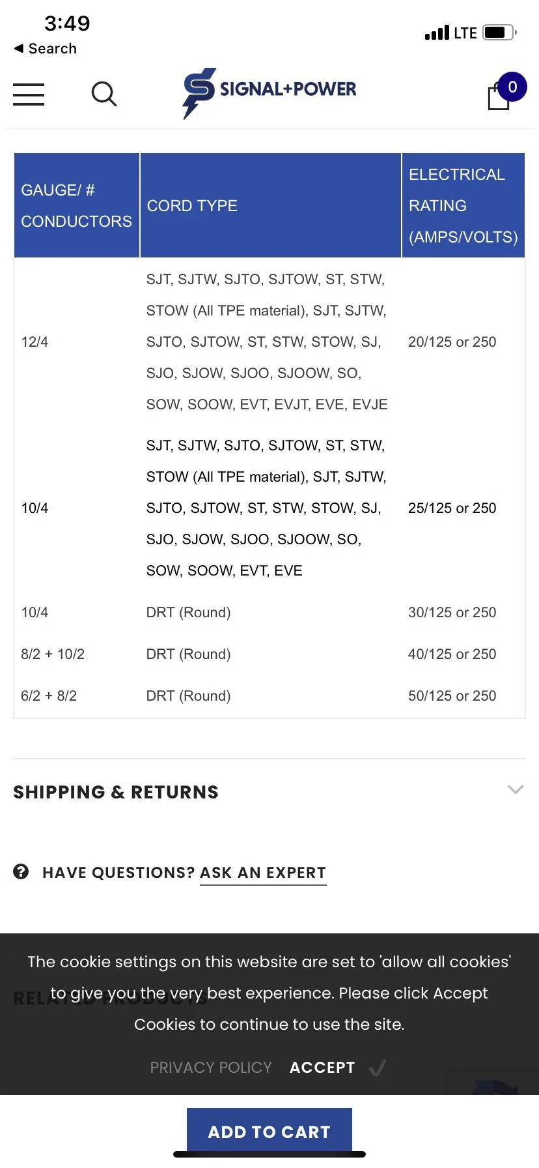Image resolution: width=539 pixels, height=1168 pixels.
Task: Select the 50/125 or 250 rating cell
Action: pos(452,695)
